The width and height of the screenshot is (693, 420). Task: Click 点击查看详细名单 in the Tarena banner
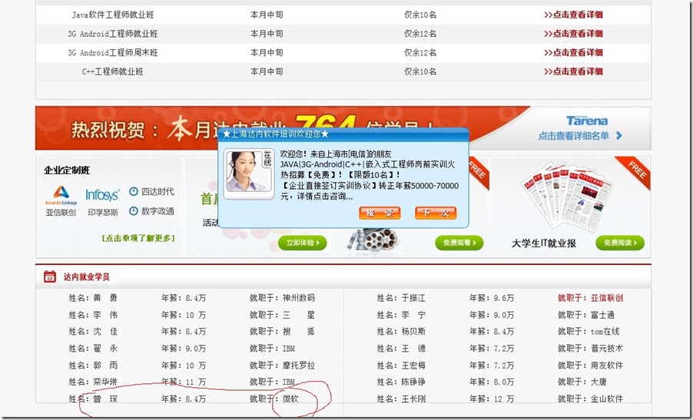pos(573,136)
